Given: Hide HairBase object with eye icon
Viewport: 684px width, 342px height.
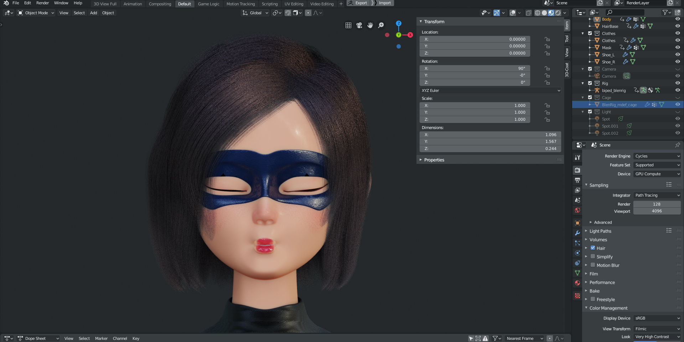Looking at the screenshot, I should tap(678, 26).
